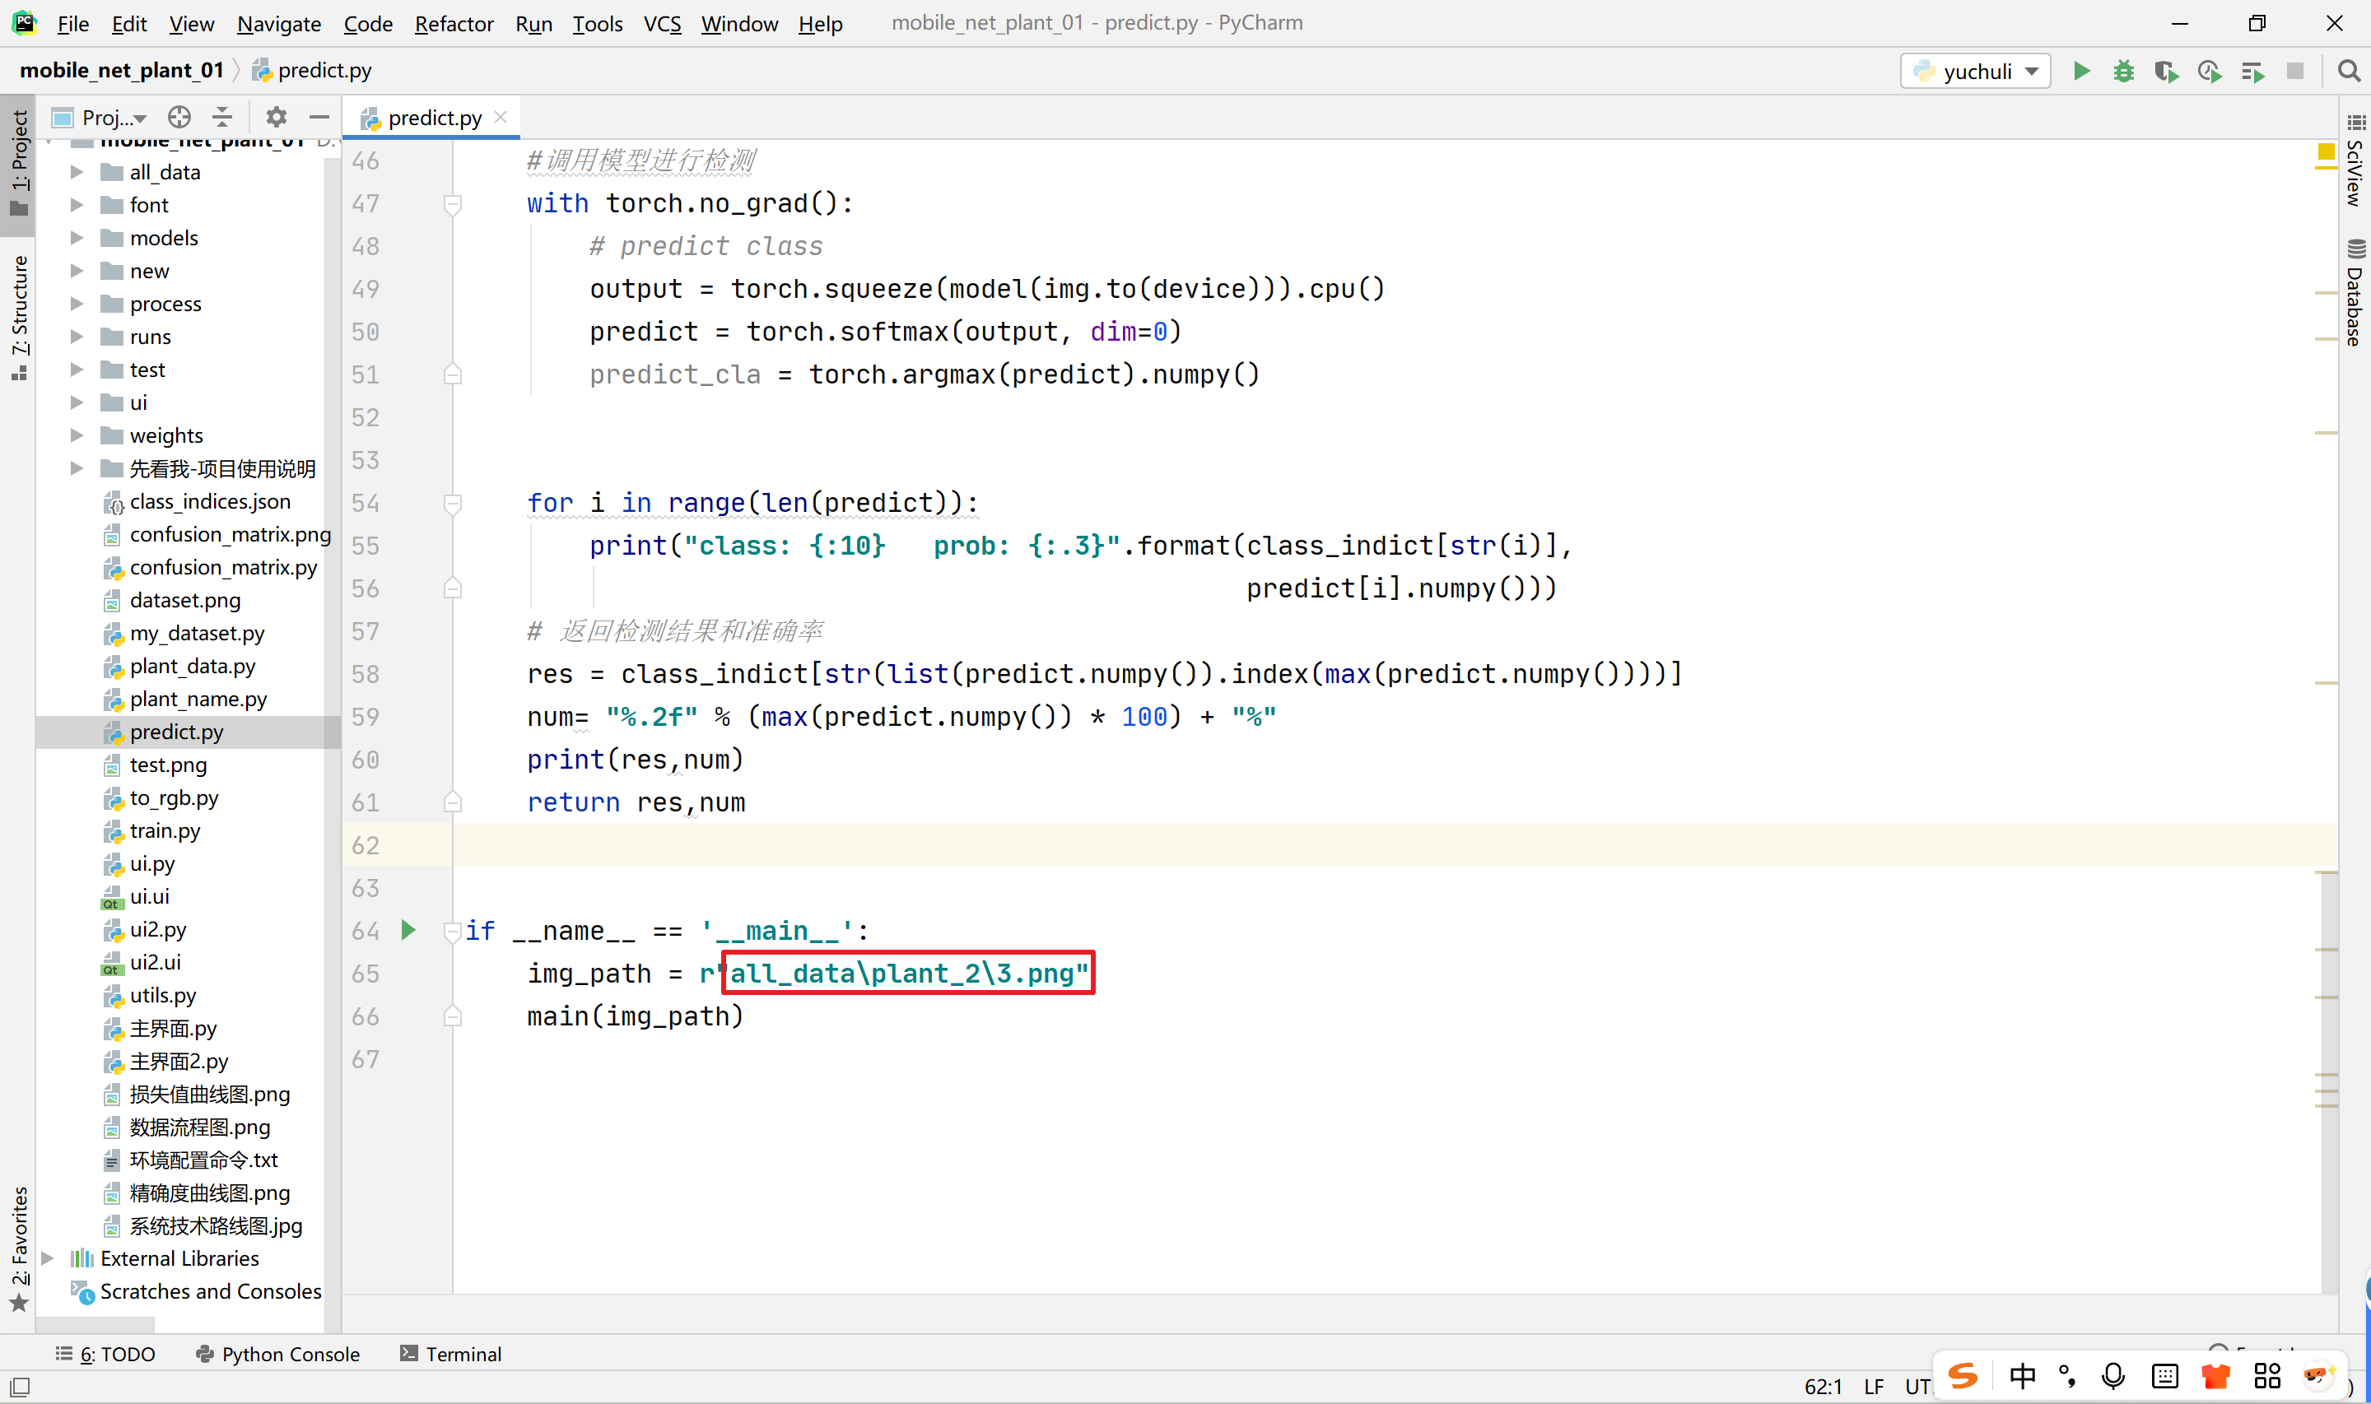Viewport: 2371px width, 1404px height.
Task: Click the run gutter arrow at line 64
Action: click(x=408, y=930)
